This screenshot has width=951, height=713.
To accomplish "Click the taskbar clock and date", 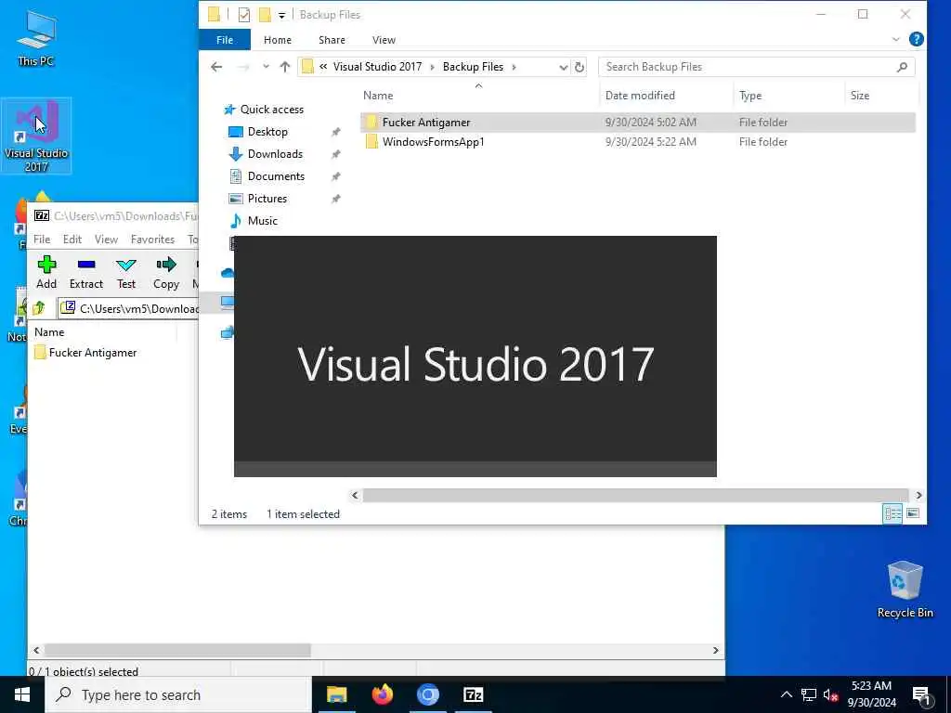I will coord(871,694).
